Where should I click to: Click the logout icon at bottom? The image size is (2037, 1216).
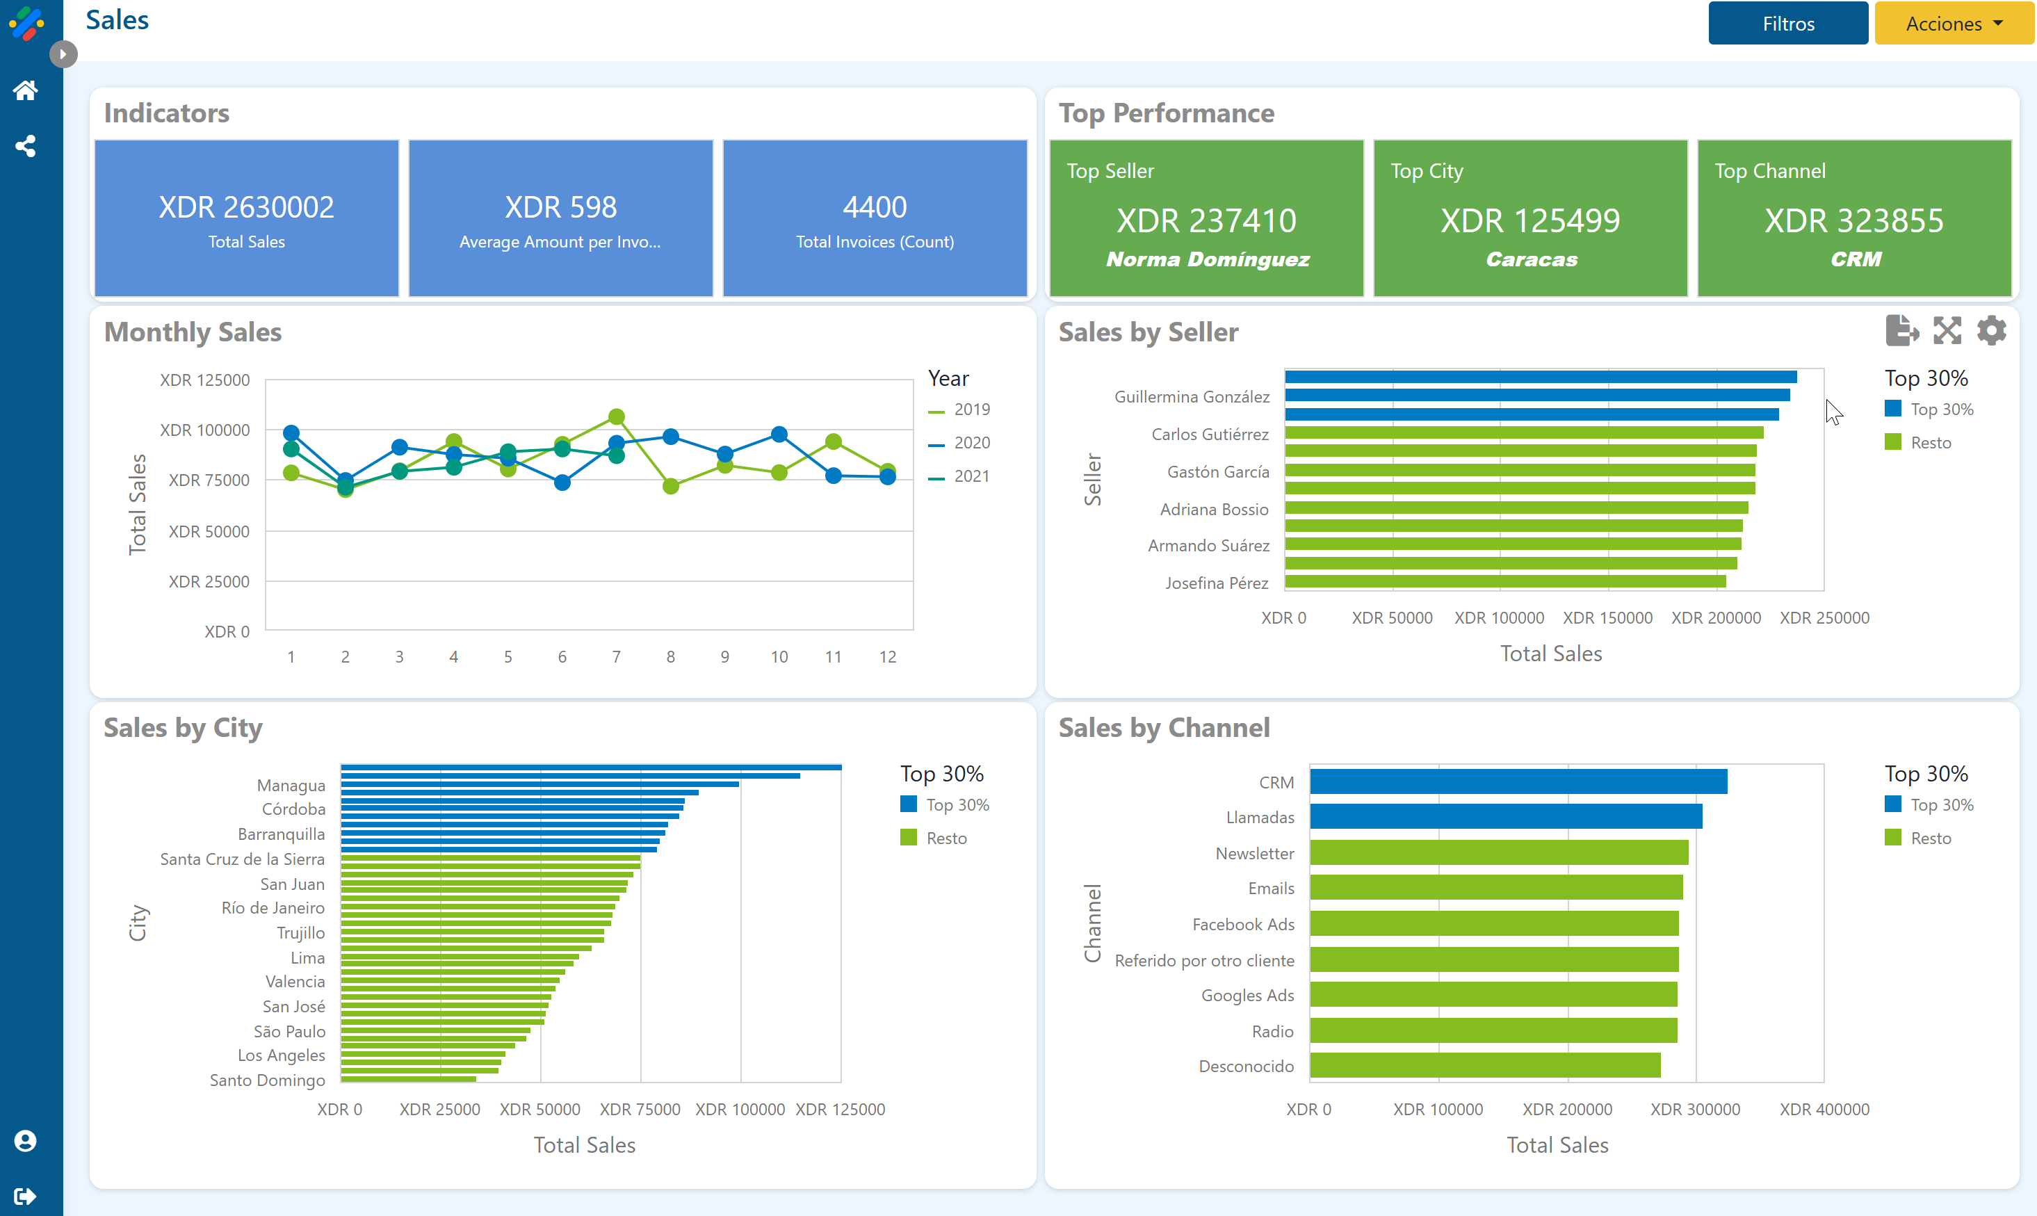click(x=26, y=1197)
